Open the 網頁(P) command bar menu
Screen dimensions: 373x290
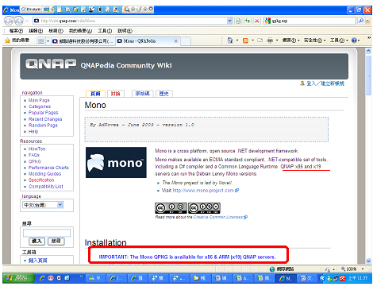pyautogui.click(x=290, y=41)
